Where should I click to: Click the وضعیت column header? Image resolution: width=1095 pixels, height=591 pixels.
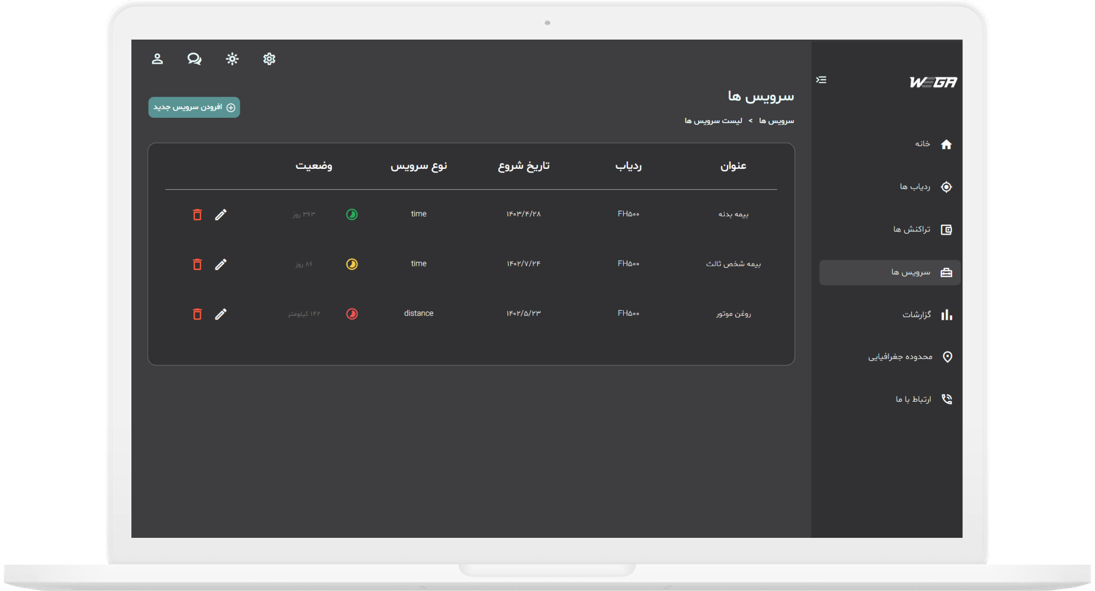point(314,166)
